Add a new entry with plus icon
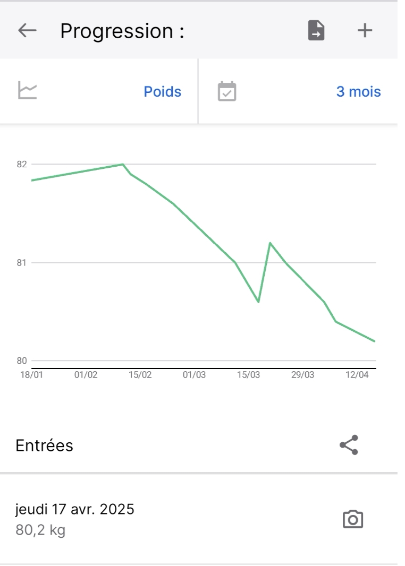Viewport: 405px width, 566px height. click(x=365, y=30)
